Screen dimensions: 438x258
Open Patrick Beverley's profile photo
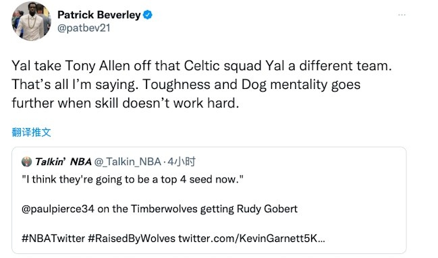31,21
